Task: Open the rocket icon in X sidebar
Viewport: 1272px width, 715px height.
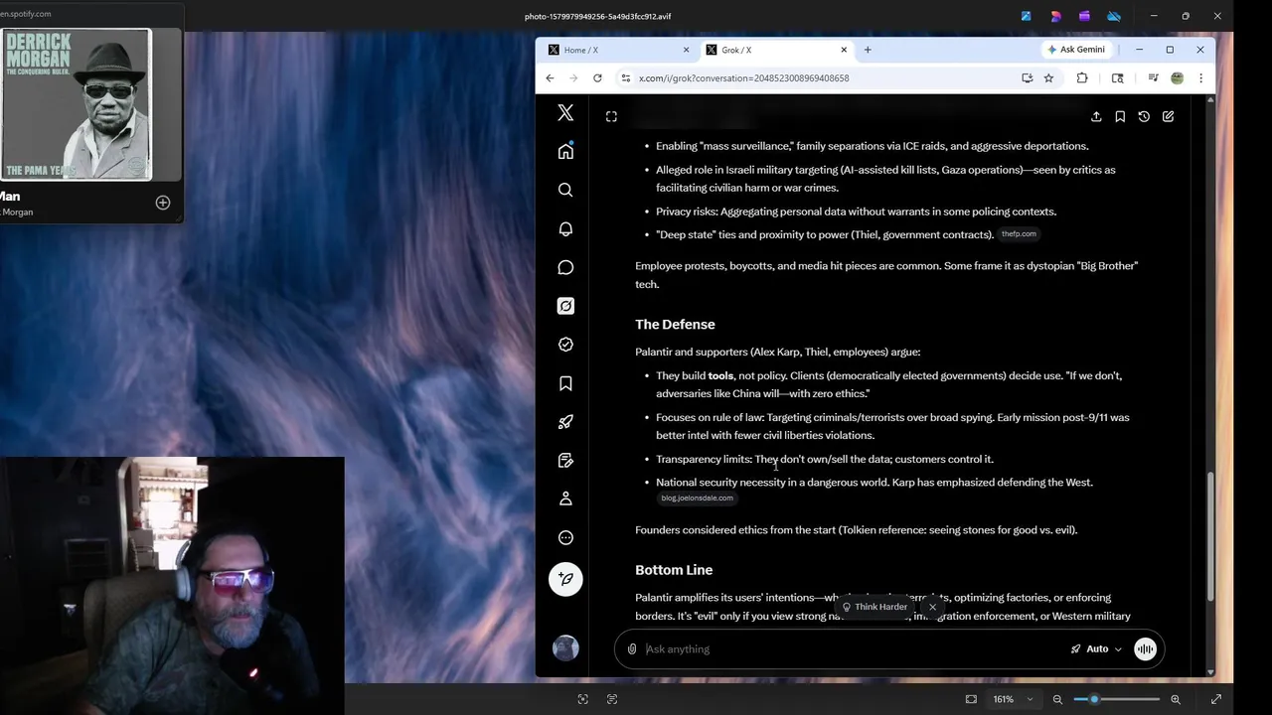Action: 565,422
